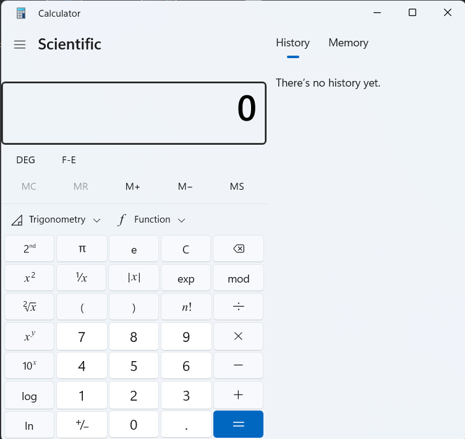Click the MS memory store button
This screenshot has width=465, height=439.
[x=237, y=187]
